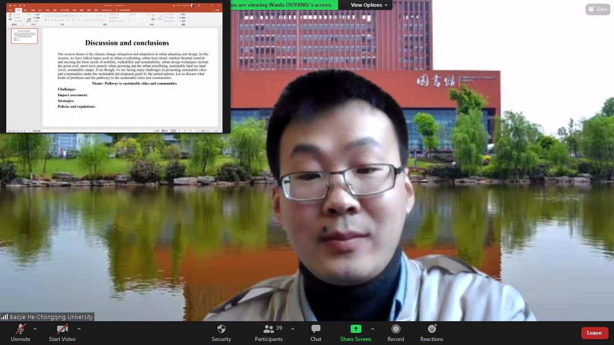614x345 pixels.
Task: Expand share options arrow beside Share Screen
Action: coord(372,329)
